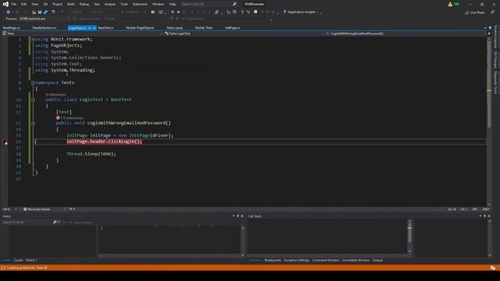Open the Extensions menu
The height and width of the screenshot is (281, 500).
pos(140,4)
